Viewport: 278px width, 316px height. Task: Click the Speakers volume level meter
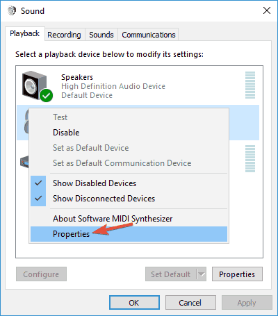250,85
